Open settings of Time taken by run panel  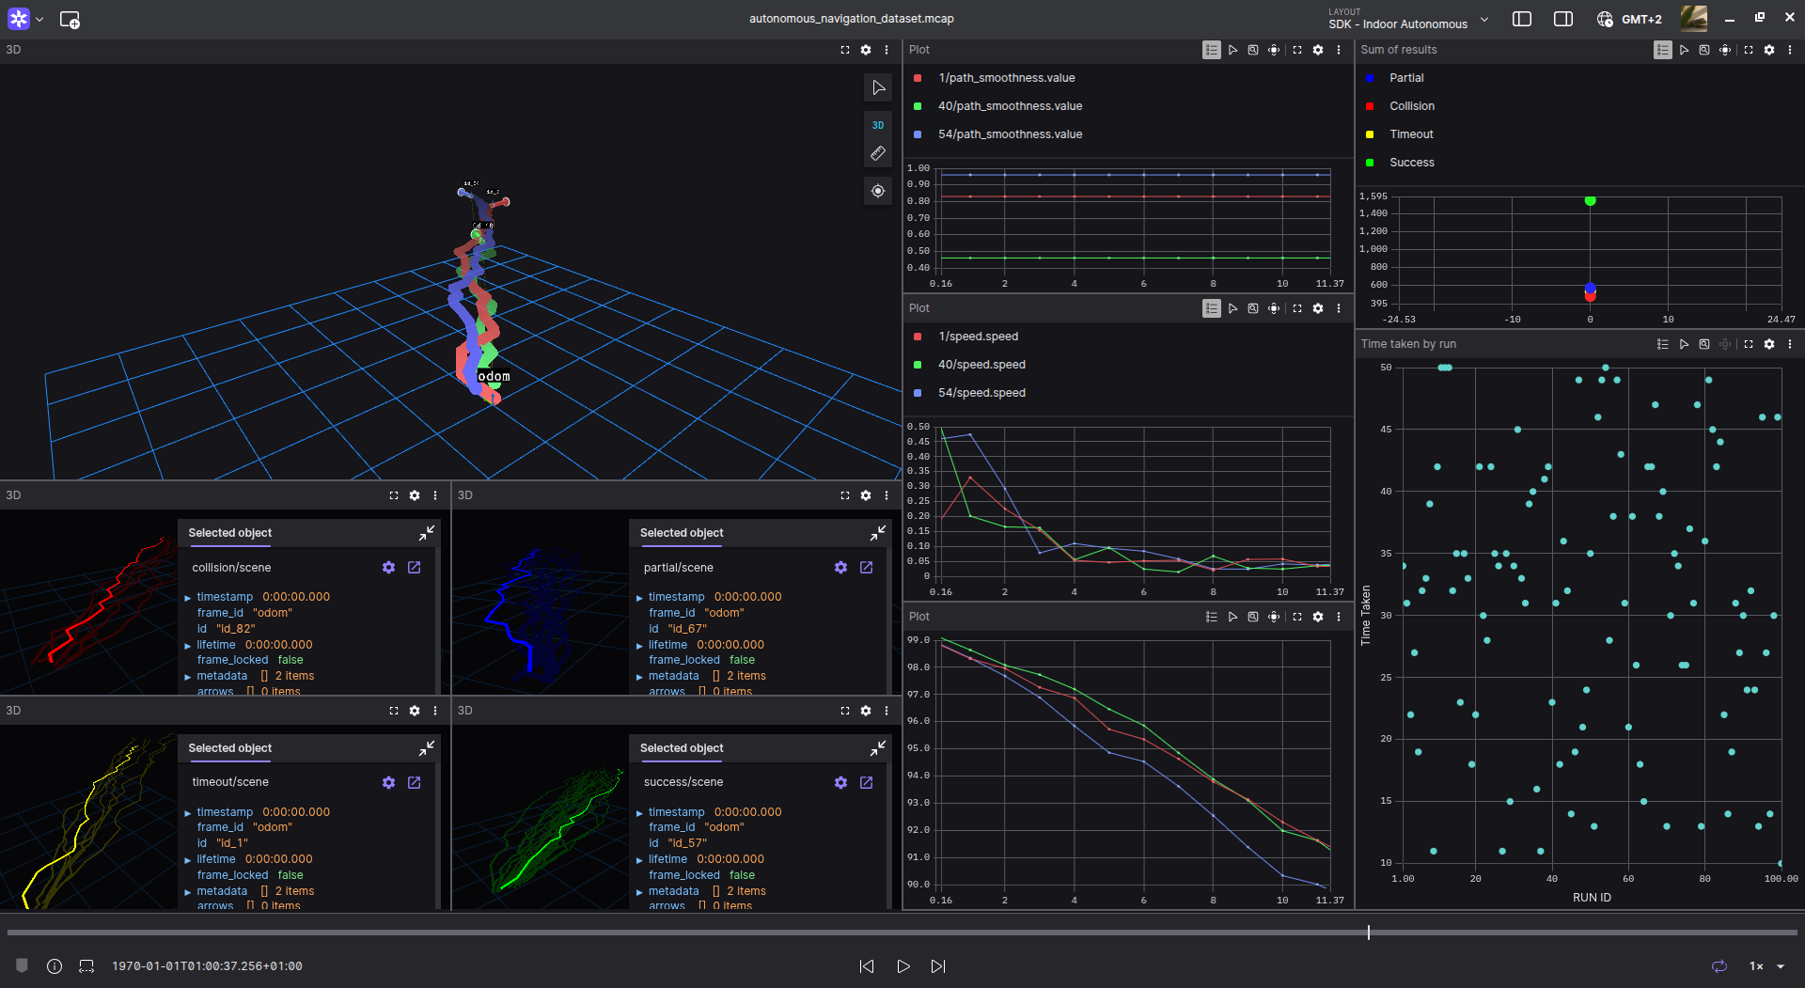click(x=1768, y=344)
